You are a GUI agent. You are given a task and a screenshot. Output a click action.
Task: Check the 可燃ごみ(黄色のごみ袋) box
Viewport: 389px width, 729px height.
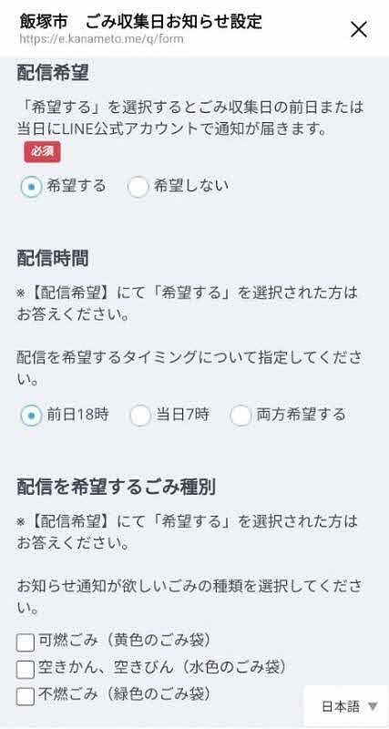click(26, 642)
